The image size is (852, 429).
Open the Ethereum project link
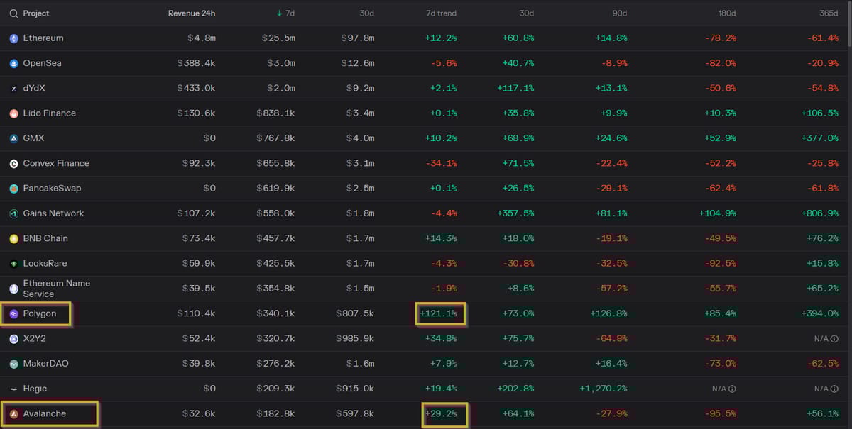[43, 38]
